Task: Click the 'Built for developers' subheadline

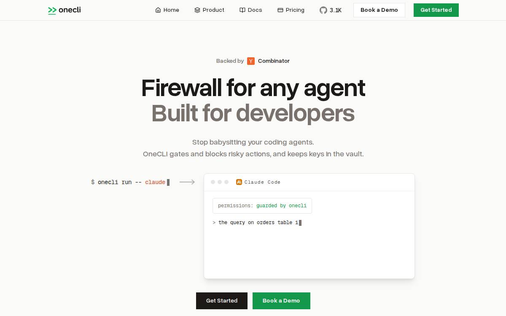Action: pyautogui.click(x=253, y=113)
